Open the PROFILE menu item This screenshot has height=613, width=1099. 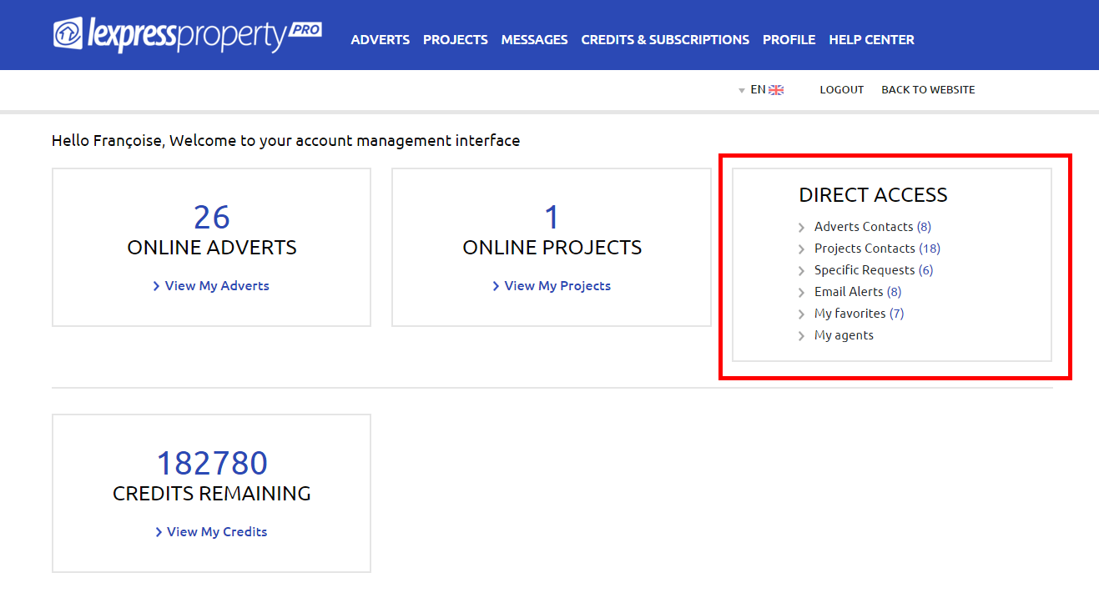[x=789, y=39]
